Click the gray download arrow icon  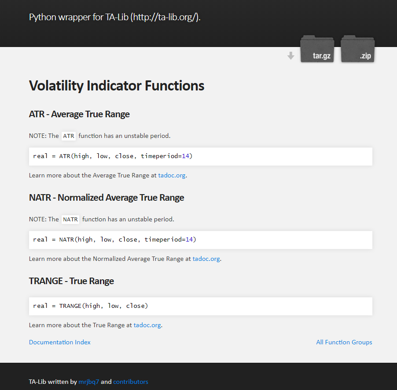[x=291, y=56]
